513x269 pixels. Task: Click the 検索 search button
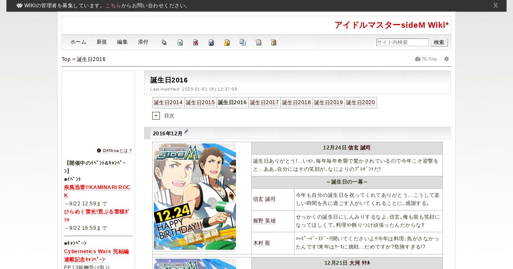click(x=439, y=42)
